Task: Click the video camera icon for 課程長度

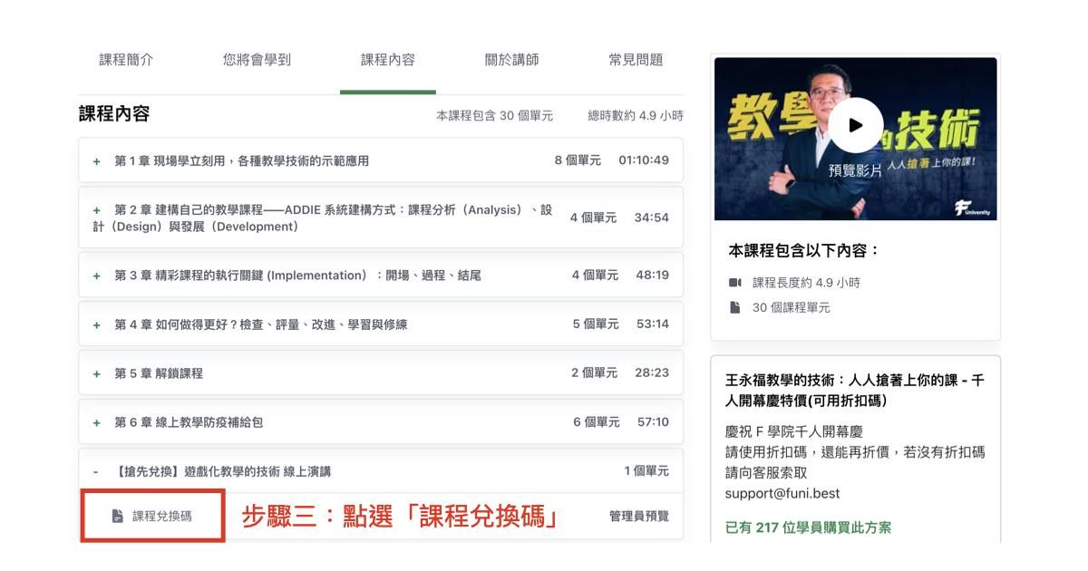Action: click(735, 283)
